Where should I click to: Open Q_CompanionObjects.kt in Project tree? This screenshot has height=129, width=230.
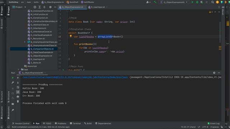[42, 49]
